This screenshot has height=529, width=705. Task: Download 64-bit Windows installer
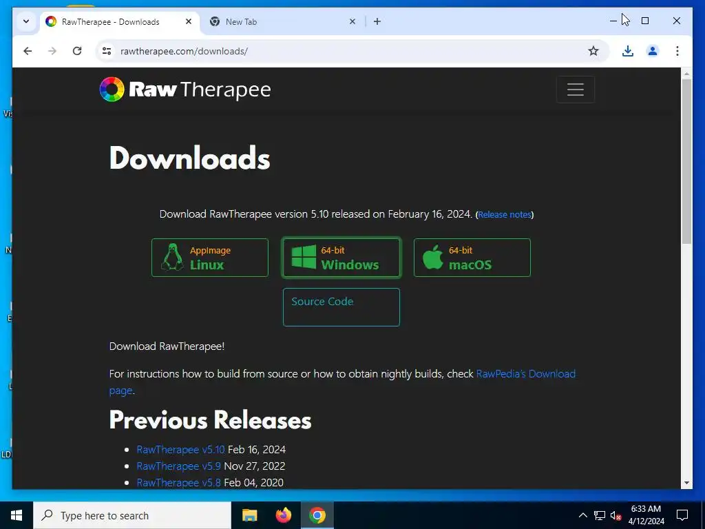[341, 258]
